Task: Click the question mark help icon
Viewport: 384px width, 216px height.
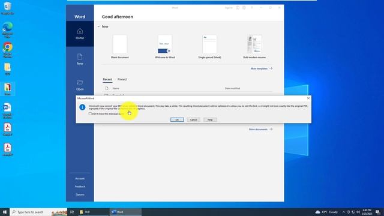Action: pos(252,8)
